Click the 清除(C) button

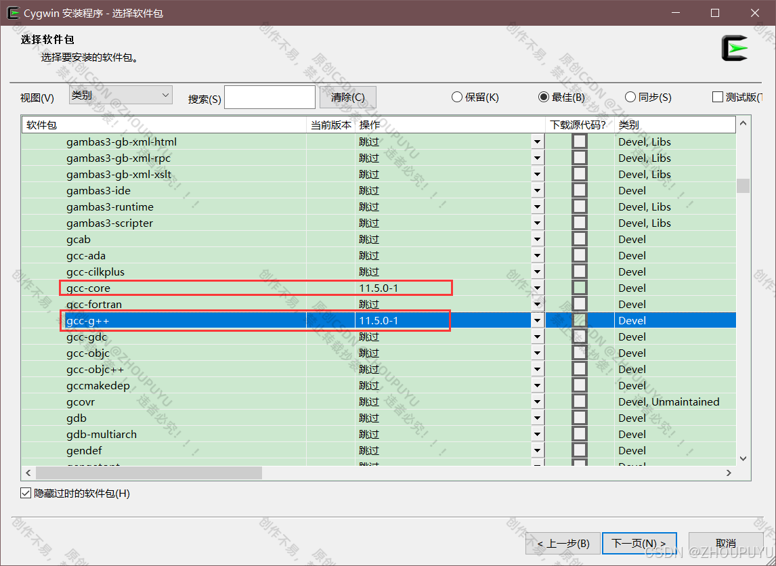[x=348, y=97]
